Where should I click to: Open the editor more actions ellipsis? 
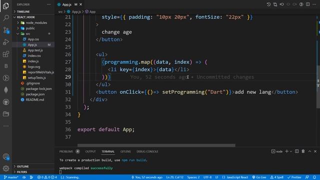point(314,4)
